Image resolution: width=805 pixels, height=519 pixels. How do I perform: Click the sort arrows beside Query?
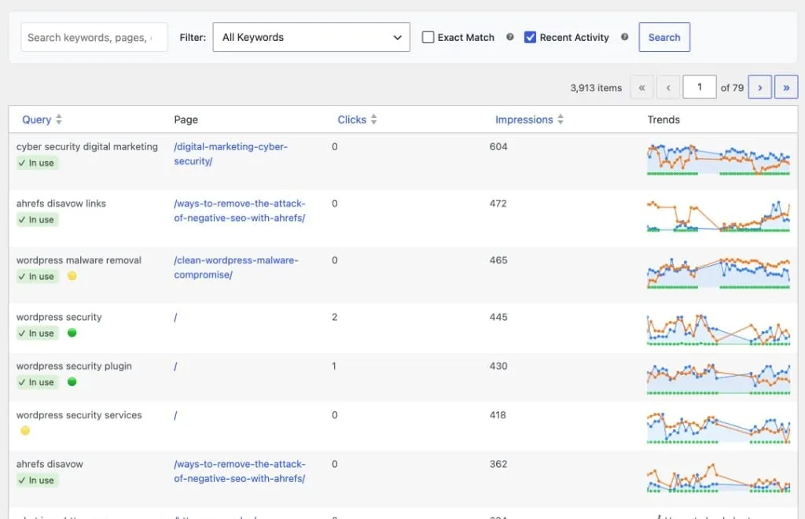click(59, 120)
